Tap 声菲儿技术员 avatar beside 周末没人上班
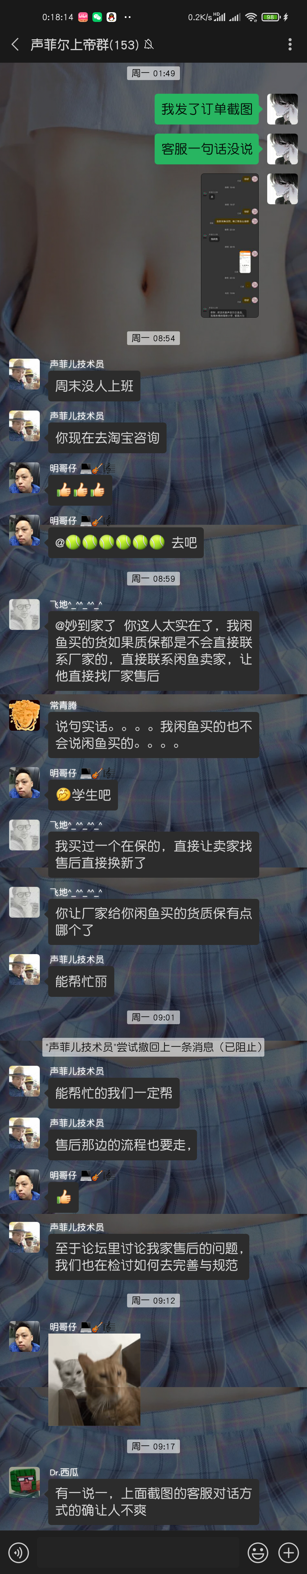The width and height of the screenshot is (307, 1574). coord(24,374)
